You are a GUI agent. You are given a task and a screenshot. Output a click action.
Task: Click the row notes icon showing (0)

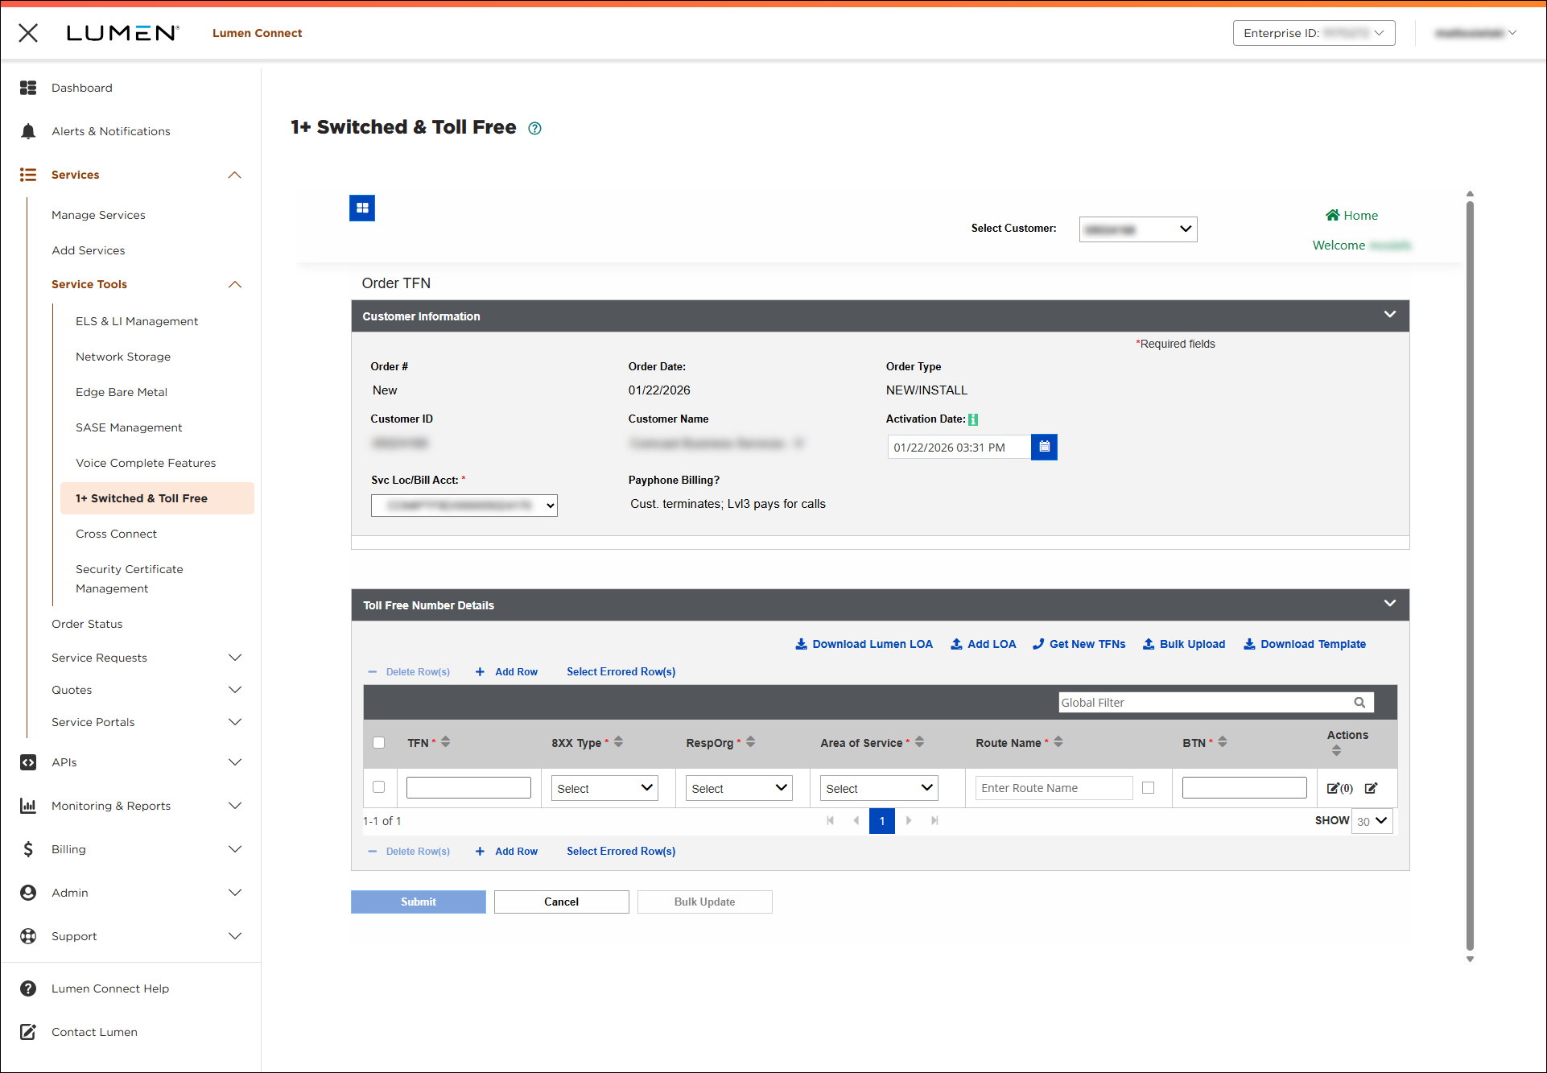[1339, 788]
